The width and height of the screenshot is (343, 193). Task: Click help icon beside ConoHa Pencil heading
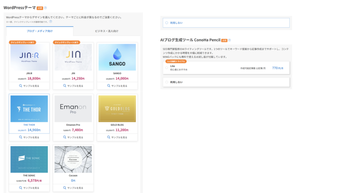(x=229, y=40)
